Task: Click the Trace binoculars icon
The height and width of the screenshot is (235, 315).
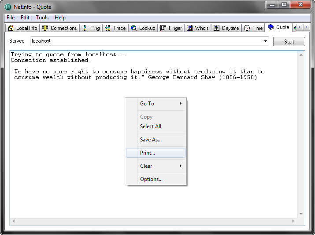Action: pos(107,28)
